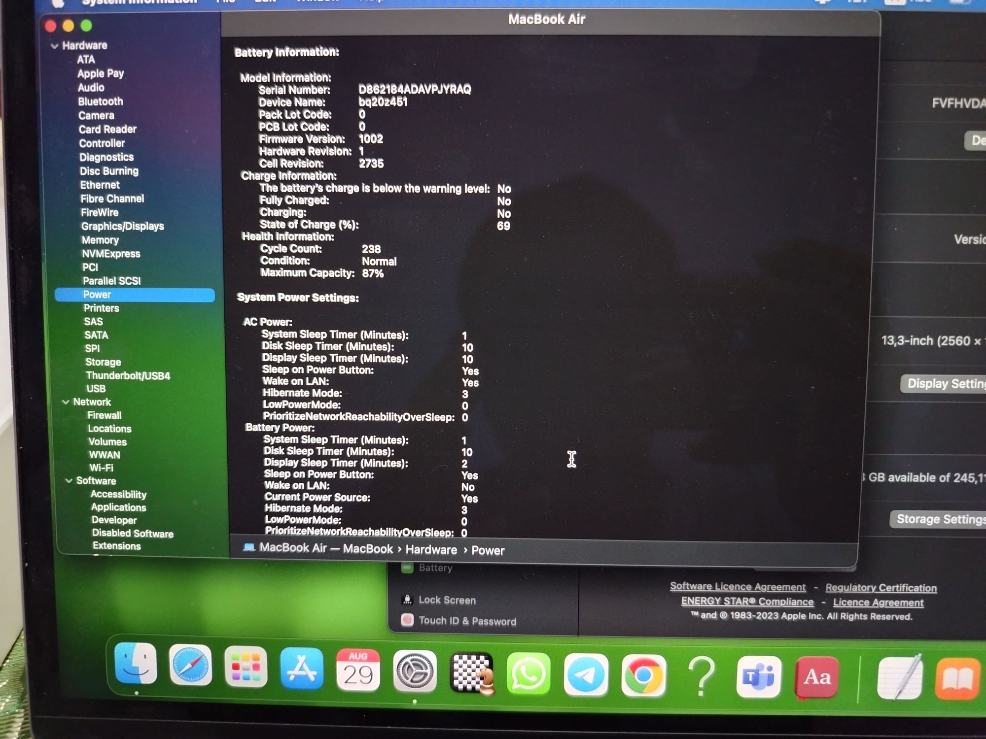Select Bluetooth in the sidebar
This screenshot has height=739, width=986.
(101, 101)
